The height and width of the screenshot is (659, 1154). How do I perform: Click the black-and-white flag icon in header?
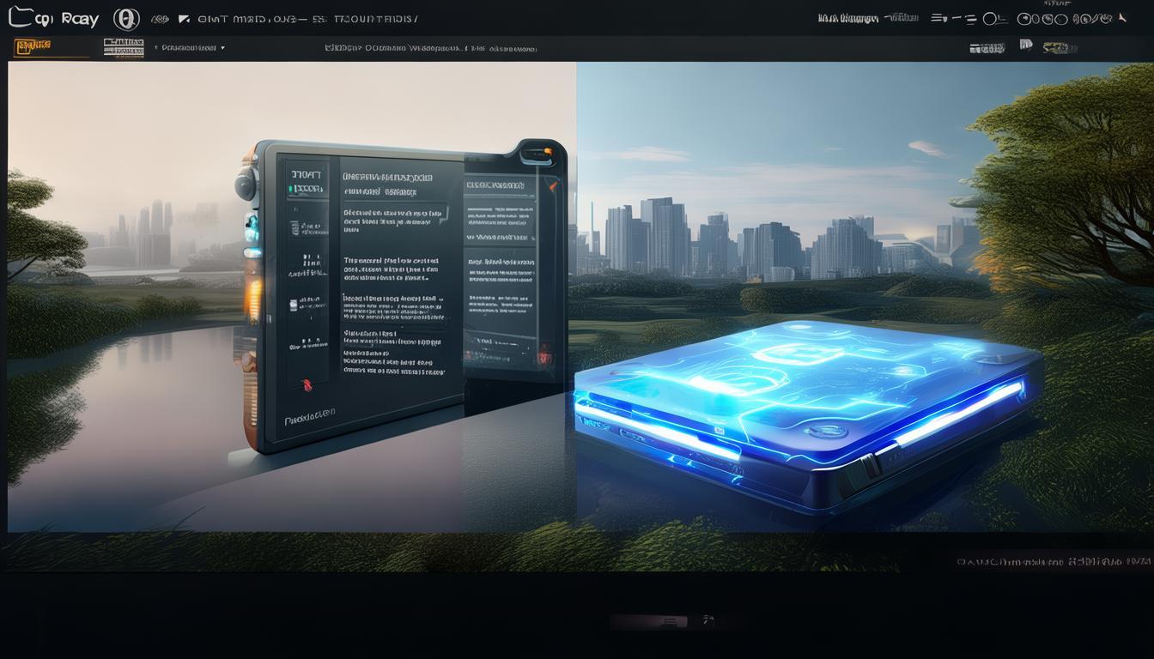pos(184,19)
